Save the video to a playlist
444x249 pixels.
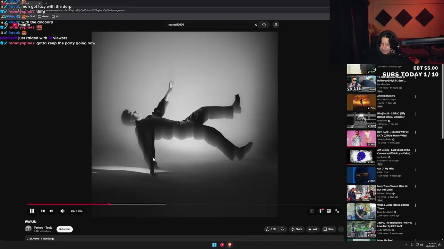[328, 229]
